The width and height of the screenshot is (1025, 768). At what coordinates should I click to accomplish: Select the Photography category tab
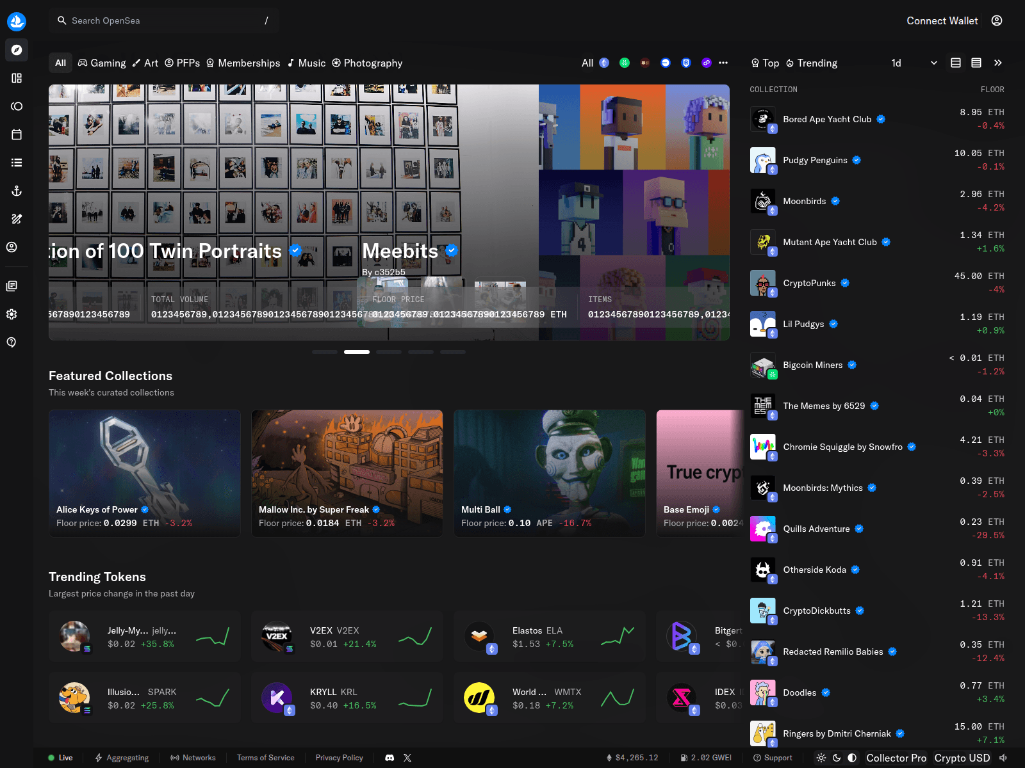pyautogui.click(x=367, y=63)
